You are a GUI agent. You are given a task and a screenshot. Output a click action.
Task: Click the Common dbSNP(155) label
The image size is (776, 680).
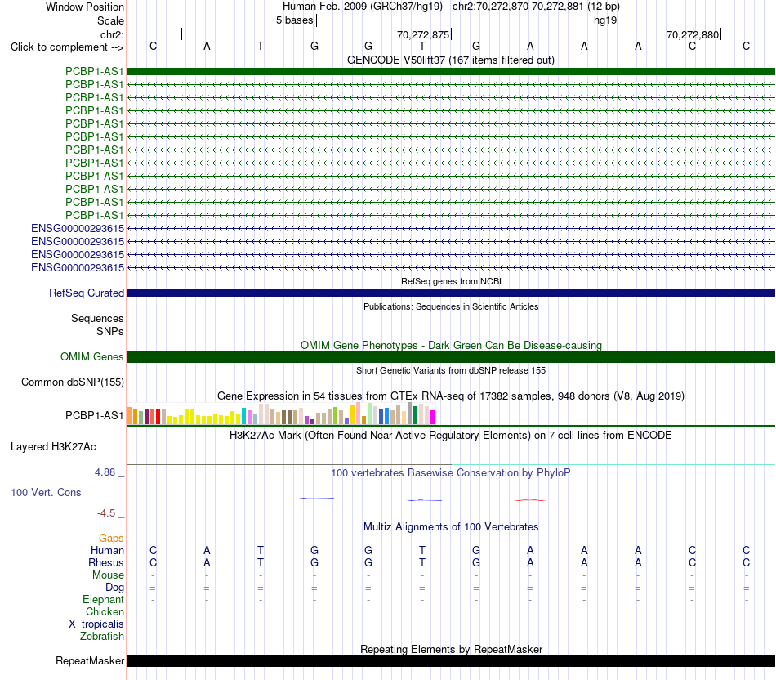(73, 382)
